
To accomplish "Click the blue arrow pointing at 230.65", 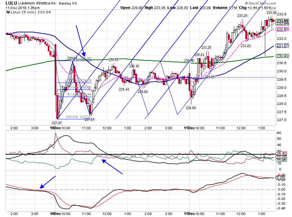I will [x=80, y=41].
